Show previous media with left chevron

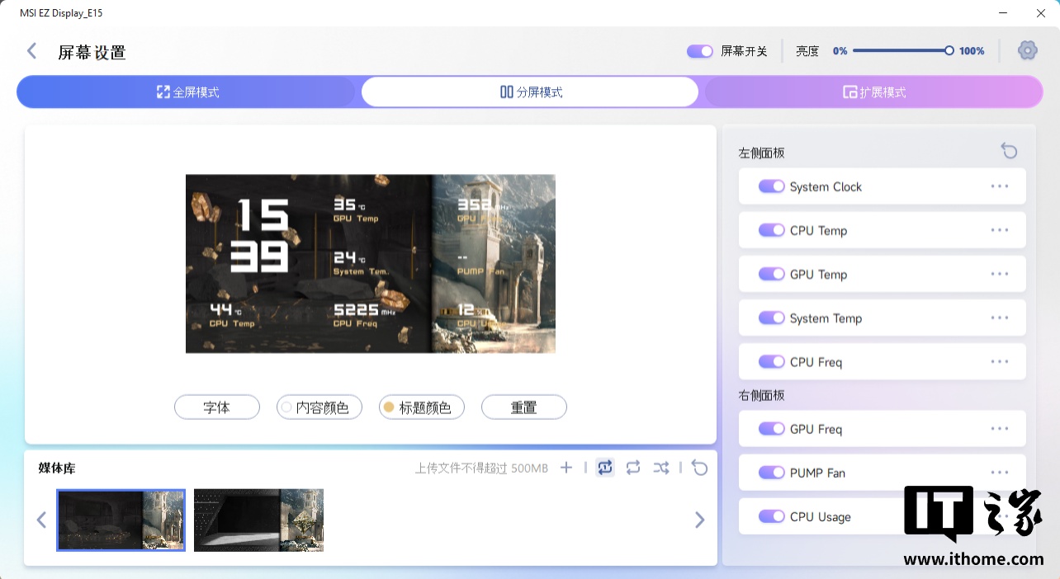[41, 520]
